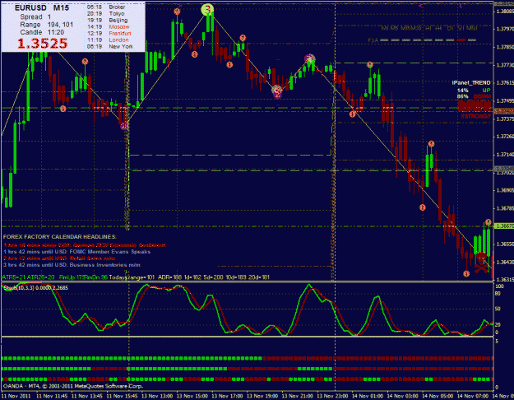514x400 pixels.
Task: Click the 13 Nov 21:00 time axis label
Action: click(297, 396)
